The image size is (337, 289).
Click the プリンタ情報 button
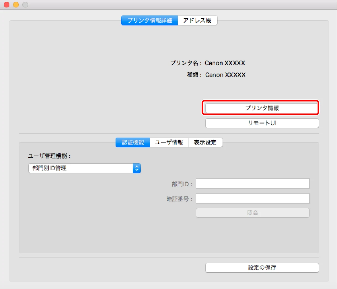pyautogui.click(x=262, y=108)
